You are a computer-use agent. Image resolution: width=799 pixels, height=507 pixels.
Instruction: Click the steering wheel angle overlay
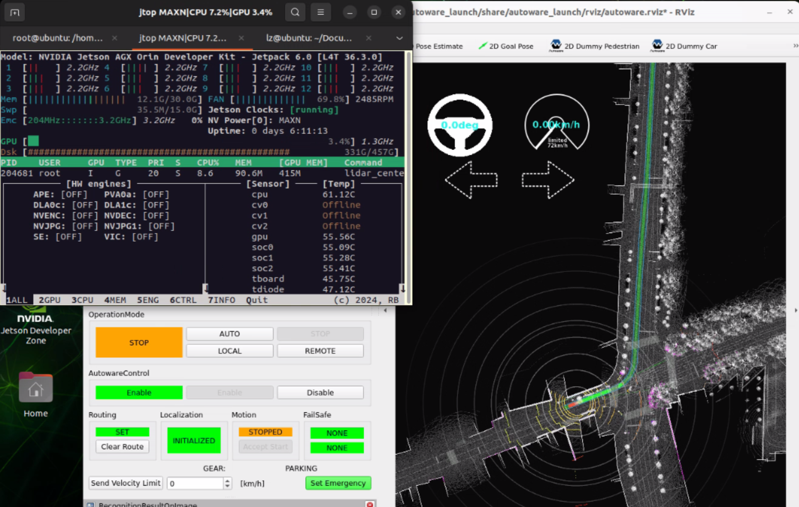[x=460, y=125]
